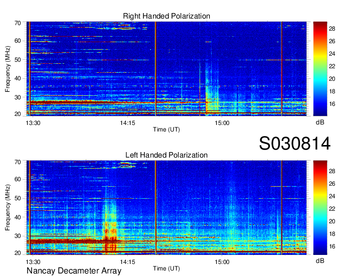The image size is (341, 277).
Task: Click the 14:15 tick of lower plot
Action: click(x=127, y=262)
